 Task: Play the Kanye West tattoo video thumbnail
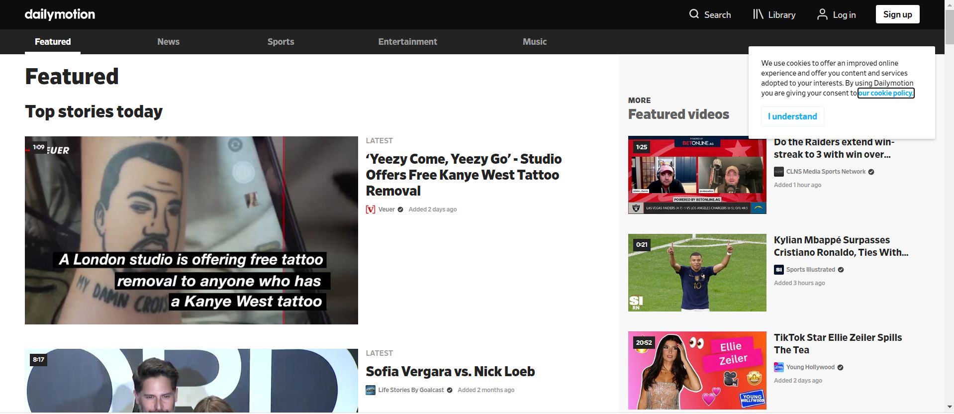(191, 230)
